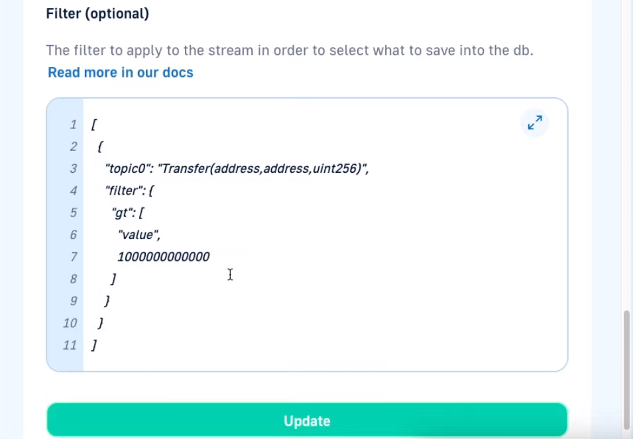Click the Update button

click(307, 420)
